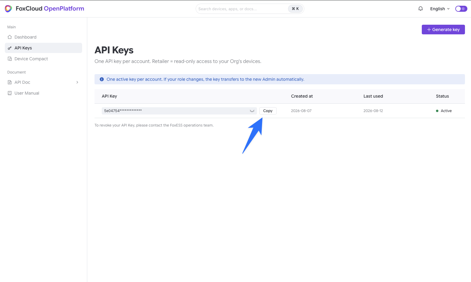Click the API Keys key icon
Image resolution: width=471 pixels, height=282 pixels.
click(x=10, y=48)
